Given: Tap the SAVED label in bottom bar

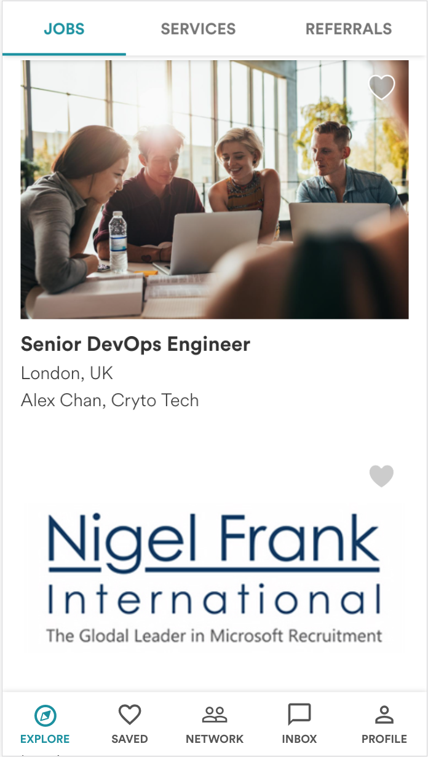Looking at the screenshot, I should [130, 739].
